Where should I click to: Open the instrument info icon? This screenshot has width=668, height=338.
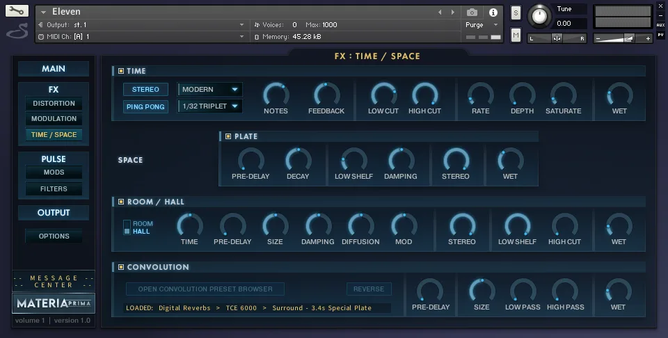[493, 12]
